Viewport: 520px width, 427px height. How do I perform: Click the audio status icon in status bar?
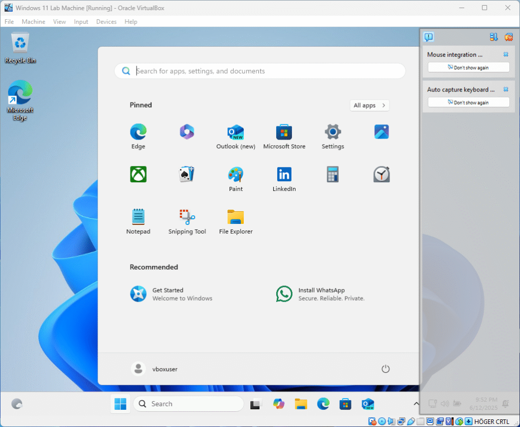[392, 421]
